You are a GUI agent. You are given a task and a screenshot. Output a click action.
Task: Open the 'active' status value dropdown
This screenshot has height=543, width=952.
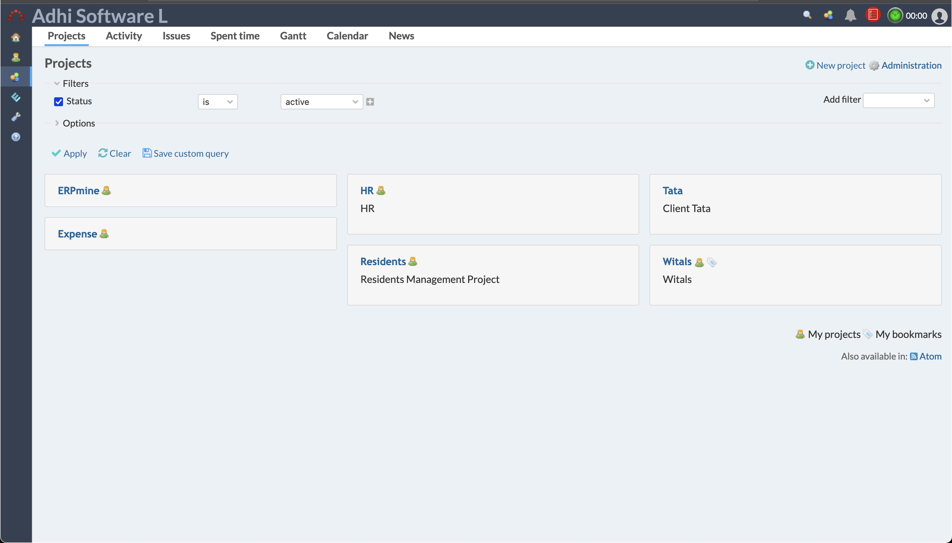(x=322, y=102)
